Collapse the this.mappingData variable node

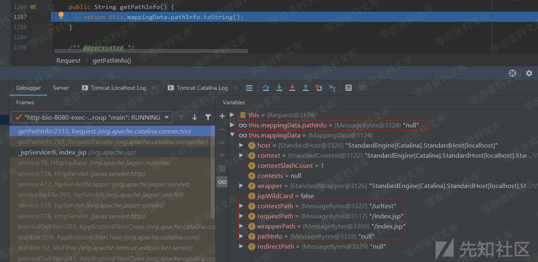click(x=232, y=135)
